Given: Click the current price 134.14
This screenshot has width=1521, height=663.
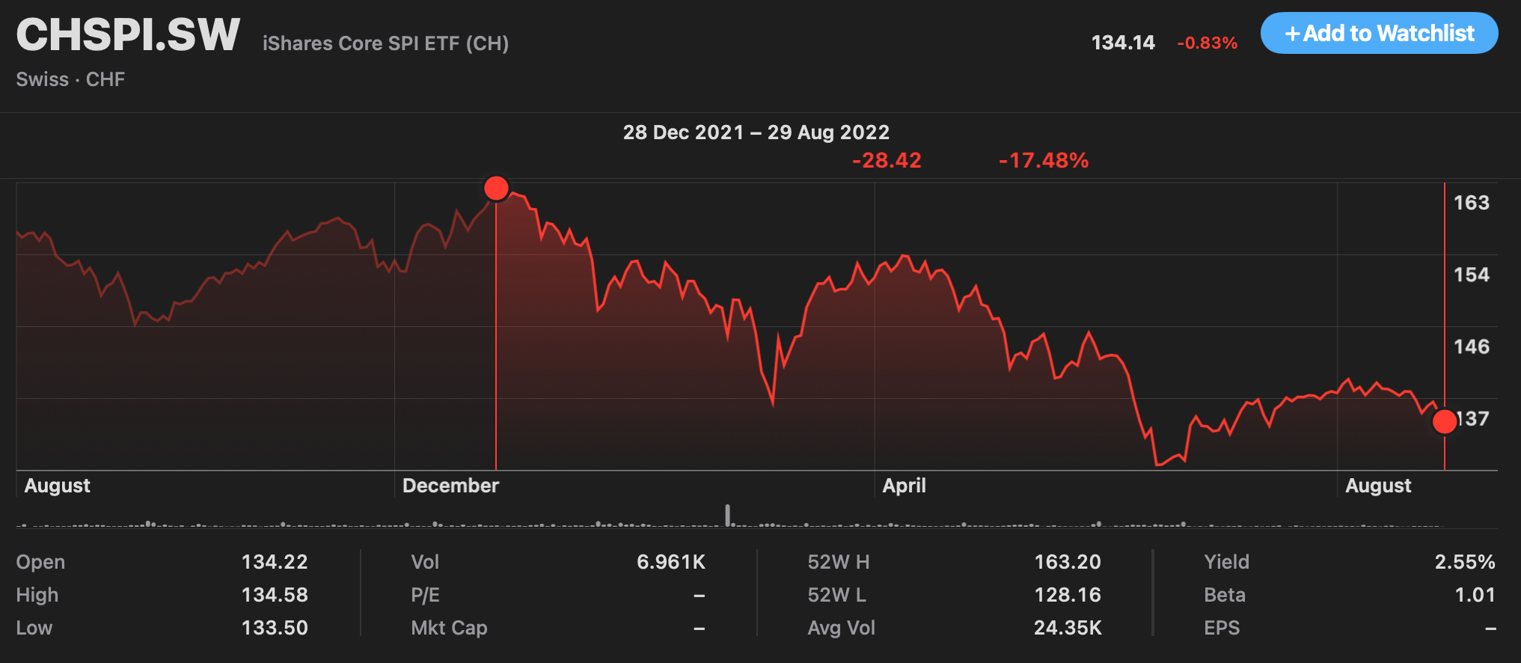Looking at the screenshot, I should (x=1123, y=43).
